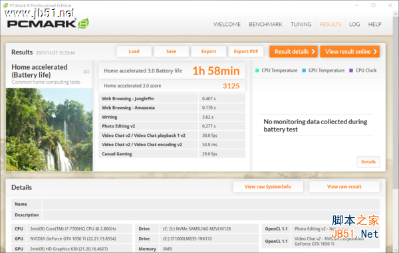Click the CPU Clock legend swatch

[351, 70]
